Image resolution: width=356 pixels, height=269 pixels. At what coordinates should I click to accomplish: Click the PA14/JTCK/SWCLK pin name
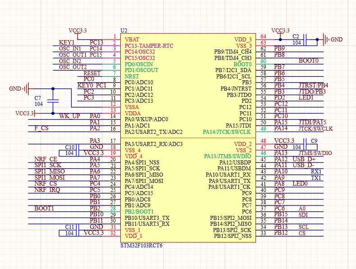pos(227,132)
